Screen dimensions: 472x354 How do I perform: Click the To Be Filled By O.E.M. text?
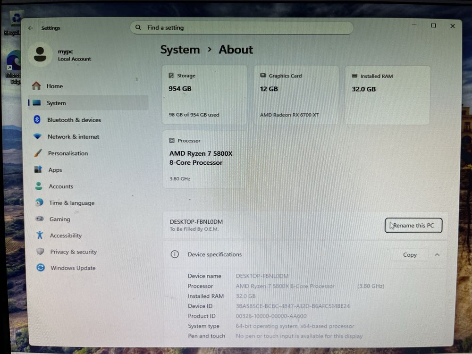[x=194, y=229]
